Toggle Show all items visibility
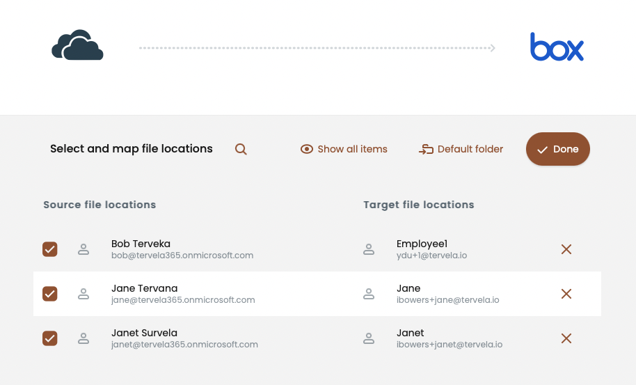 [344, 149]
